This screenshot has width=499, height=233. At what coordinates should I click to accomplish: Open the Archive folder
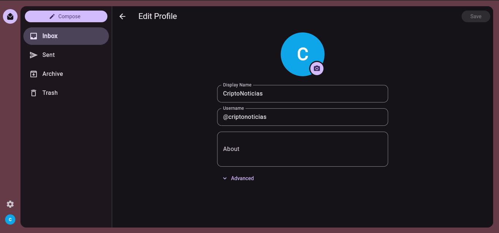pos(66,74)
